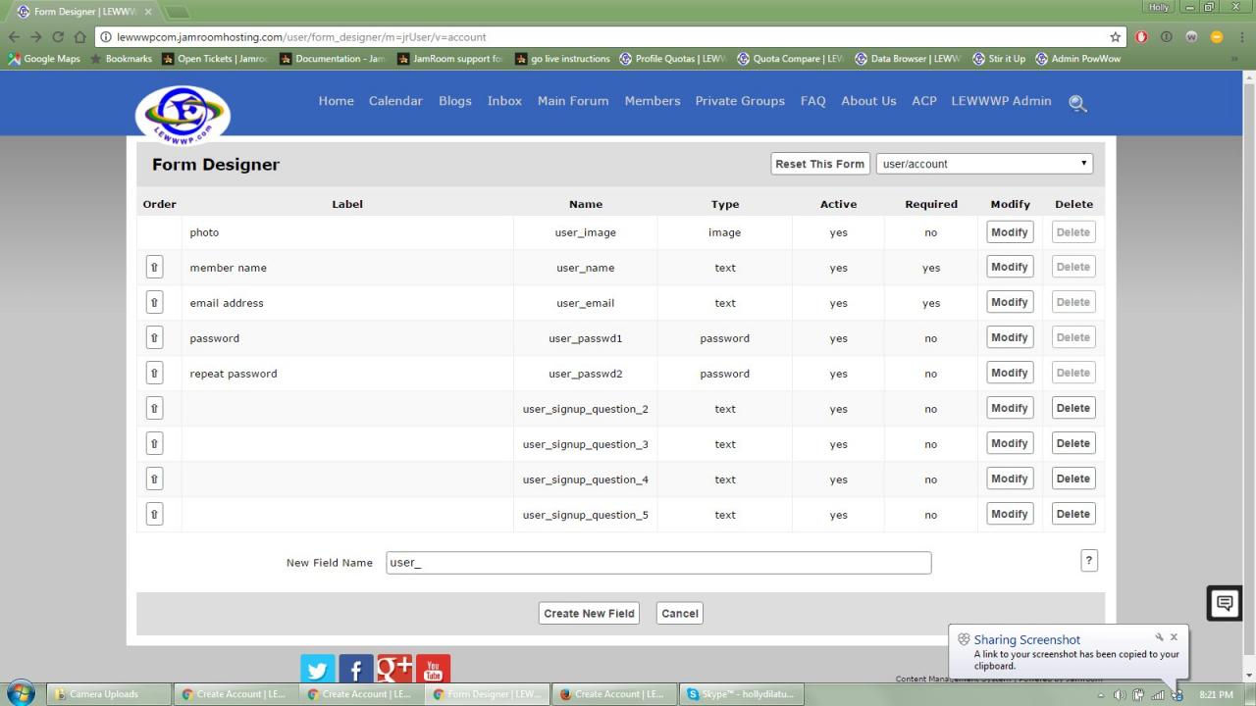Click into the New Field Name input

(x=657, y=562)
